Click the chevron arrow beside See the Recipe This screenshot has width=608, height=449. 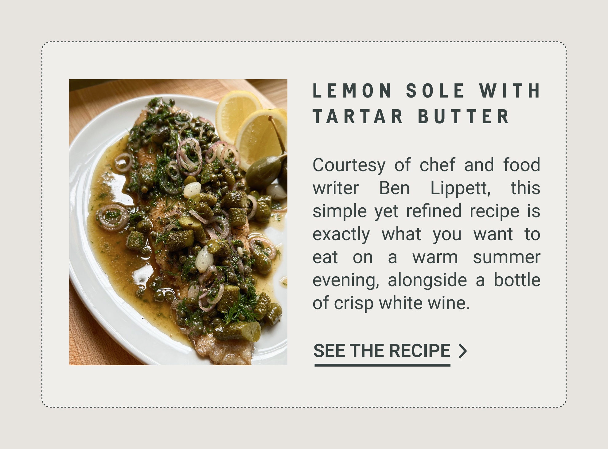point(462,351)
